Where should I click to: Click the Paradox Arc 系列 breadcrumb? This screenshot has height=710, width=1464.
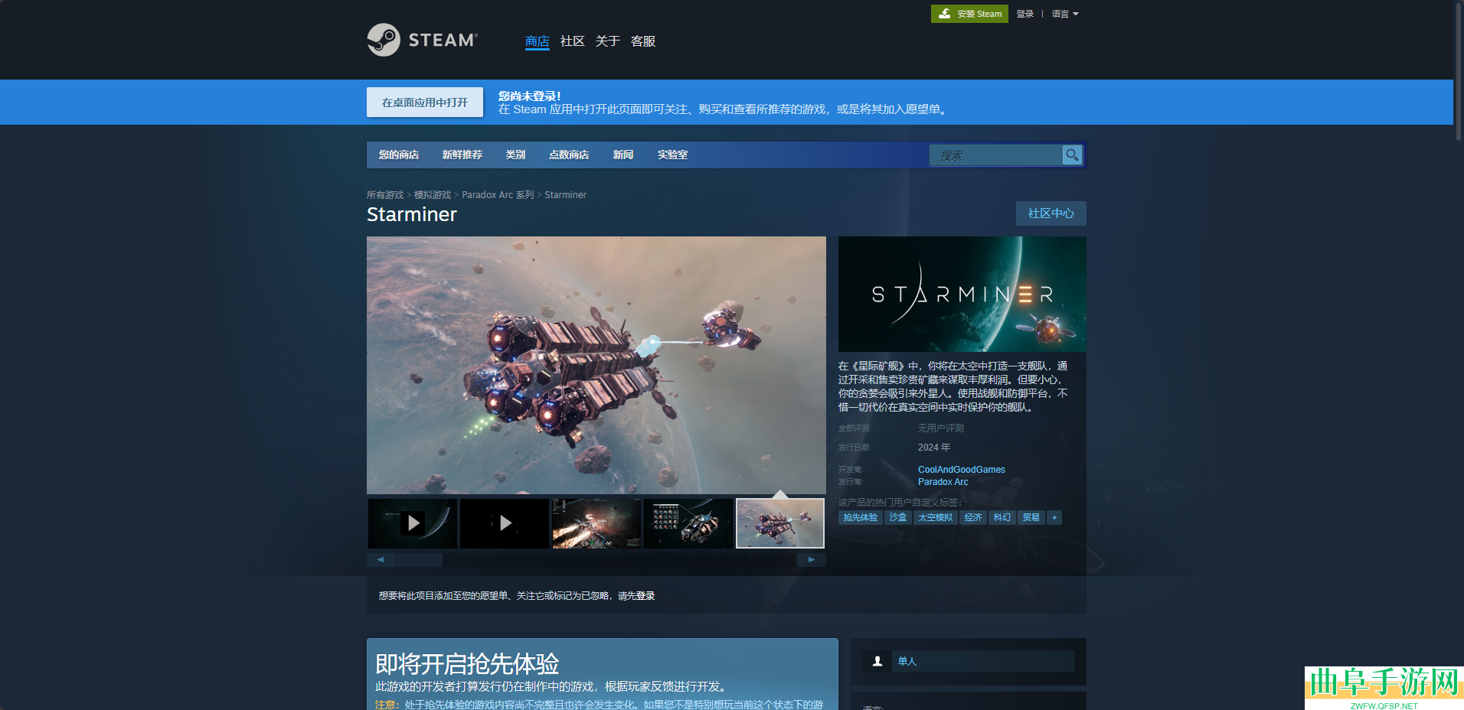[x=498, y=195]
